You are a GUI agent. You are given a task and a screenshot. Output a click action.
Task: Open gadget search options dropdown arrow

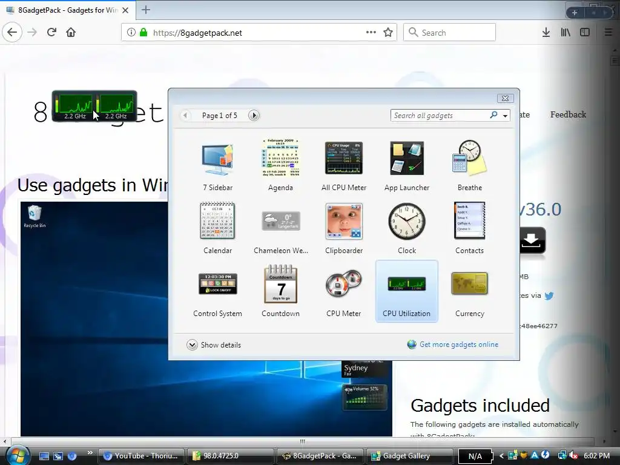(505, 116)
